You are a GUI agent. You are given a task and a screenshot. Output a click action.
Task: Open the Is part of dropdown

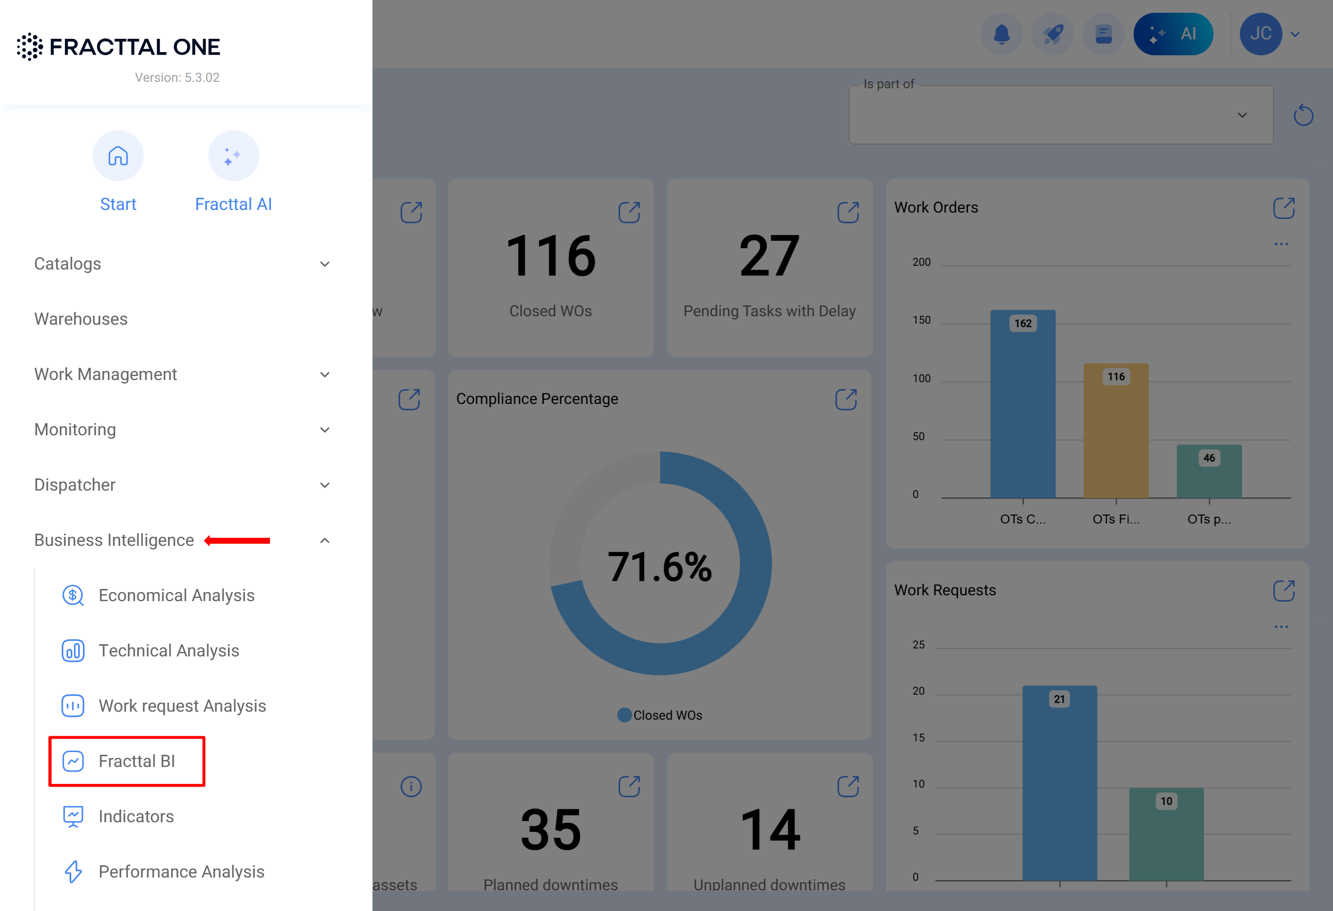(1060, 115)
